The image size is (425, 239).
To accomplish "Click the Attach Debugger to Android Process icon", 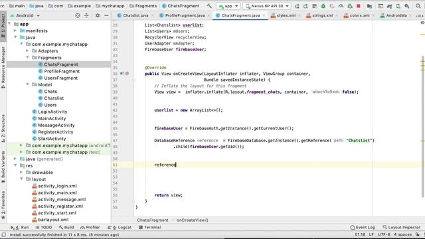I will [350, 6].
